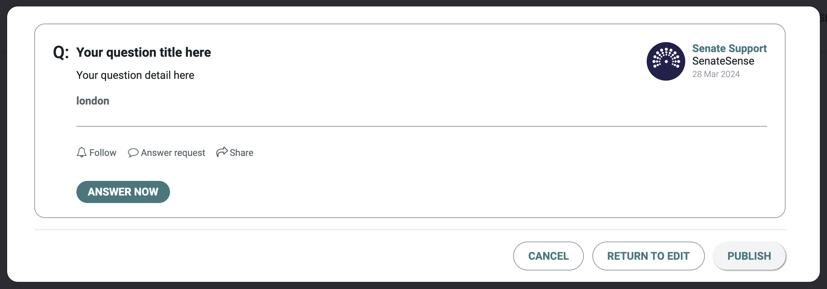Click the 'Your question title here' heading
This screenshot has height=289, width=827.
pos(144,52)
